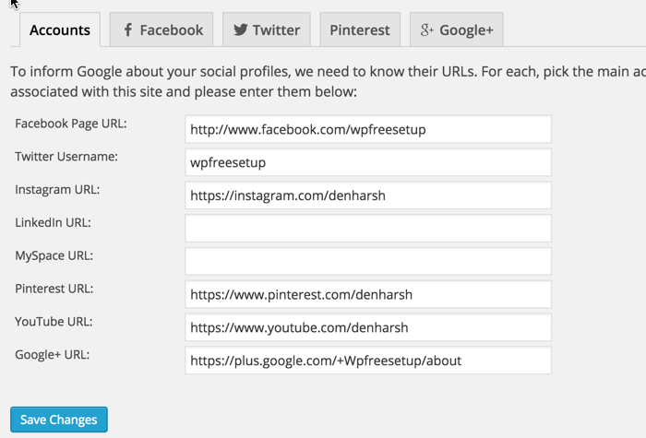
Task: Click the Twitter bird icon in tab
Action: 240,30
